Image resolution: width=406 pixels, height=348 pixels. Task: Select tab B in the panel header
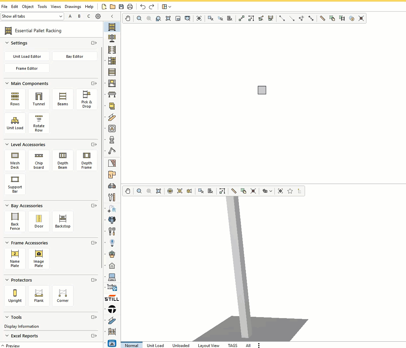(79, 16)
